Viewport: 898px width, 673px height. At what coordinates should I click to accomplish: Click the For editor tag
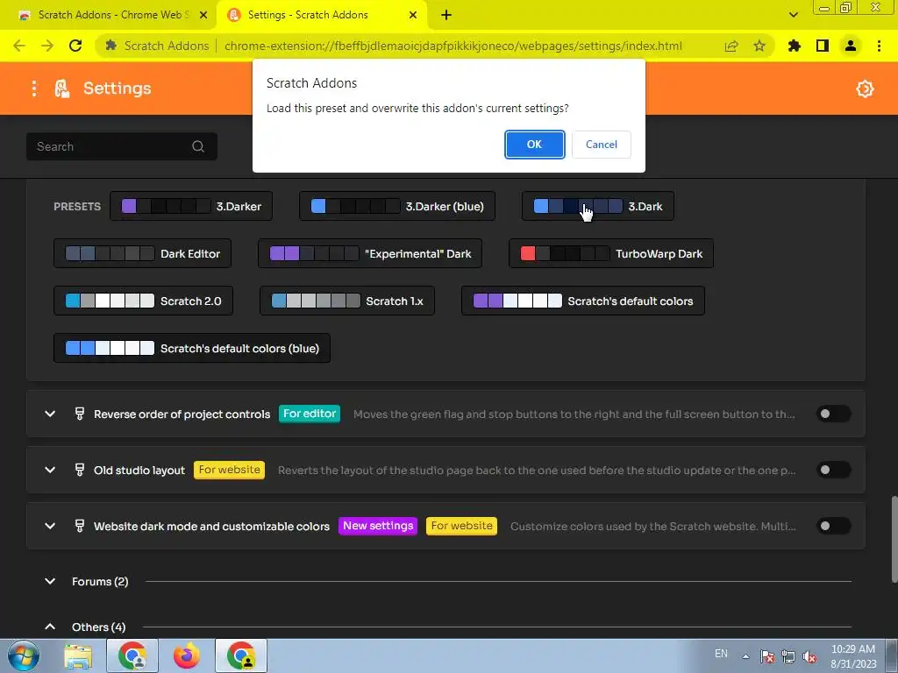coord(310,414)
